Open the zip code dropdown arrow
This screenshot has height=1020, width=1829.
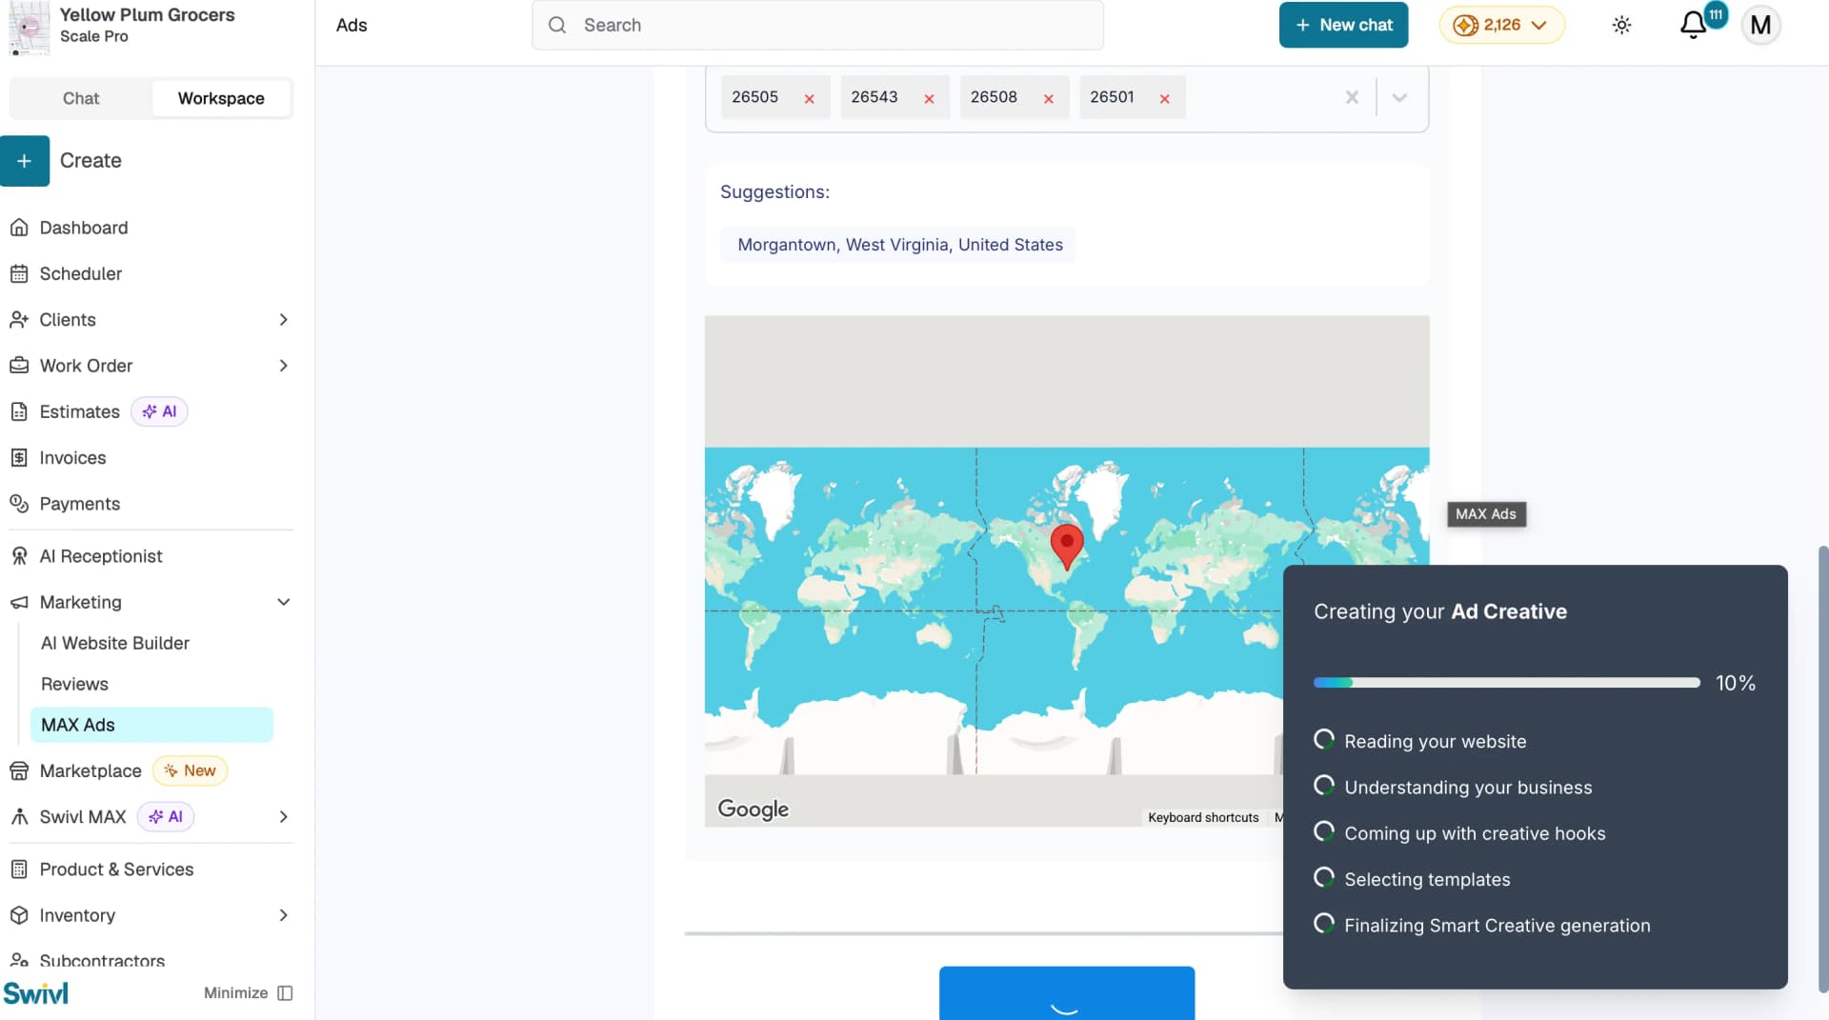pyautogui.click(x=1399, y=97)
